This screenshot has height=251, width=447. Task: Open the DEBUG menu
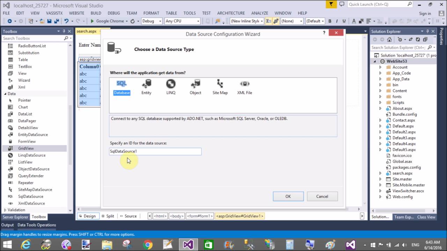114,13
